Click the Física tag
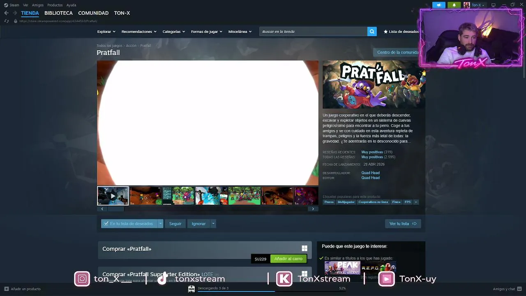 pos(396,202)
